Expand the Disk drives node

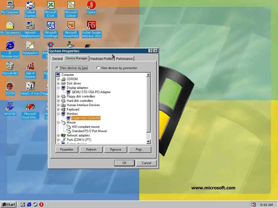click(58, 83)
